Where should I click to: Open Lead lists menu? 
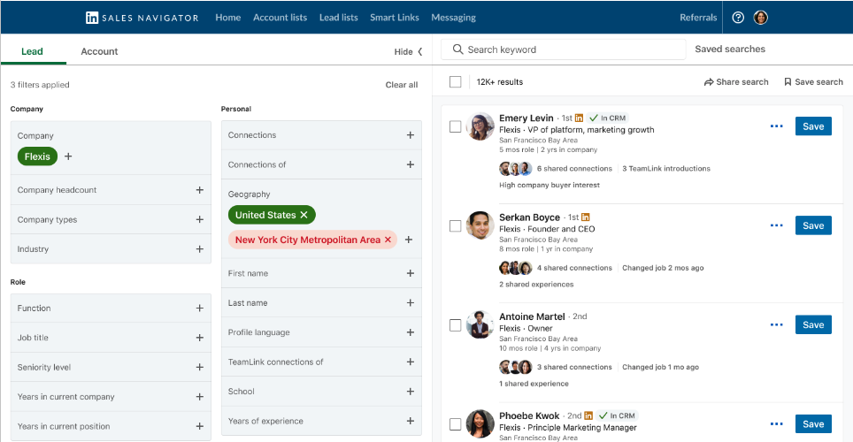tap(338, 18)
